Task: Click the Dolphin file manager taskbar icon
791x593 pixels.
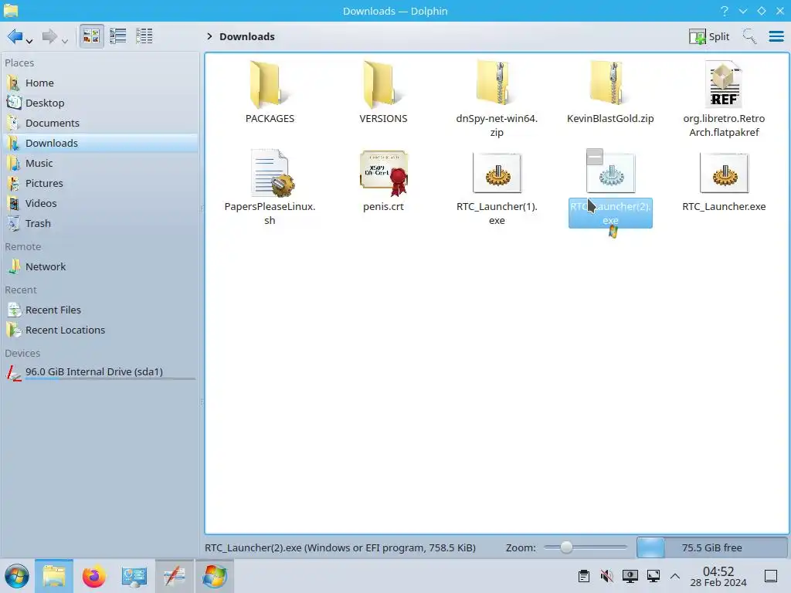Action: (x=54, y=576)
